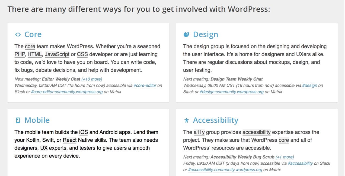This screenshot has width=345, height=176.
Task: Click the Core code brackets icon
Action: click(x=18, y=34)
